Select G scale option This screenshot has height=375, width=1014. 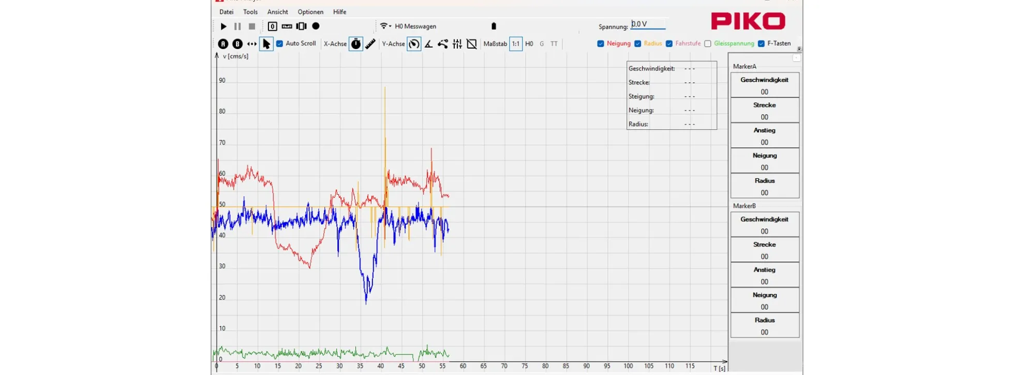[x=542, y=44]
